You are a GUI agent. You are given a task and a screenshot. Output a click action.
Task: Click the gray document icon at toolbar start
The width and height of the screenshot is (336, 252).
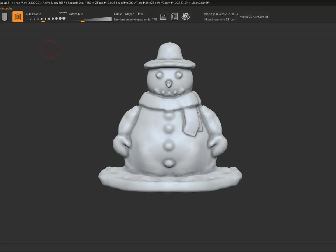[x=4, y=17]
